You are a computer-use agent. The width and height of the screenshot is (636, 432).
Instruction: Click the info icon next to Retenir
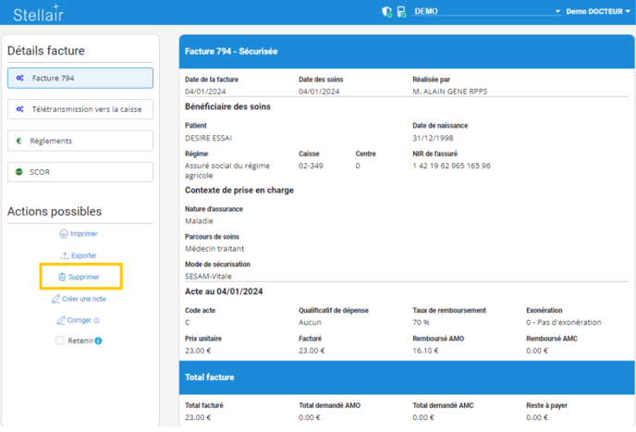98,341
